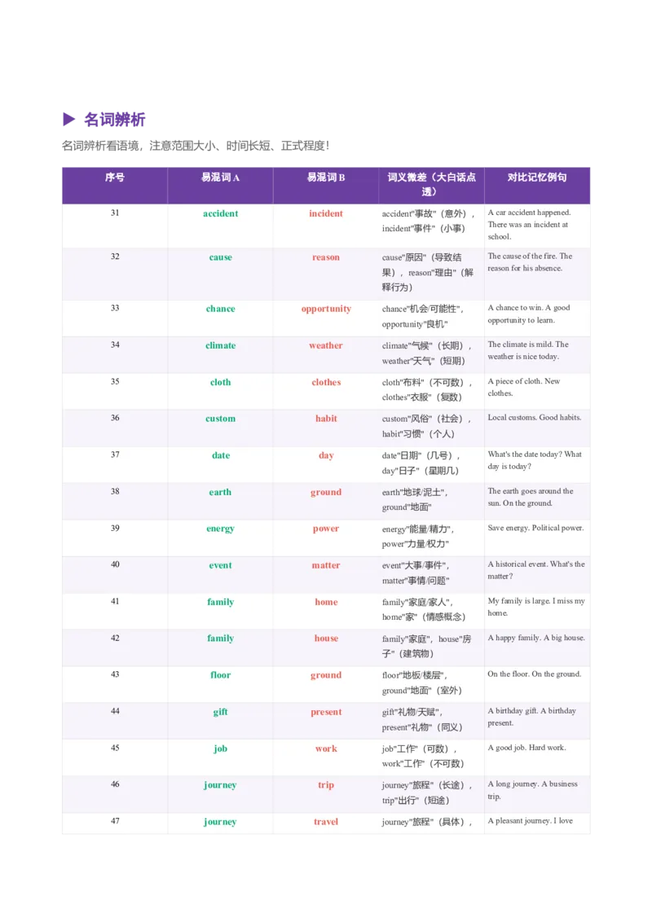Click the example 'Local customs. Good habits.'
The height and width of the screenshot is (922, 652).
click(x=535, y=418)
